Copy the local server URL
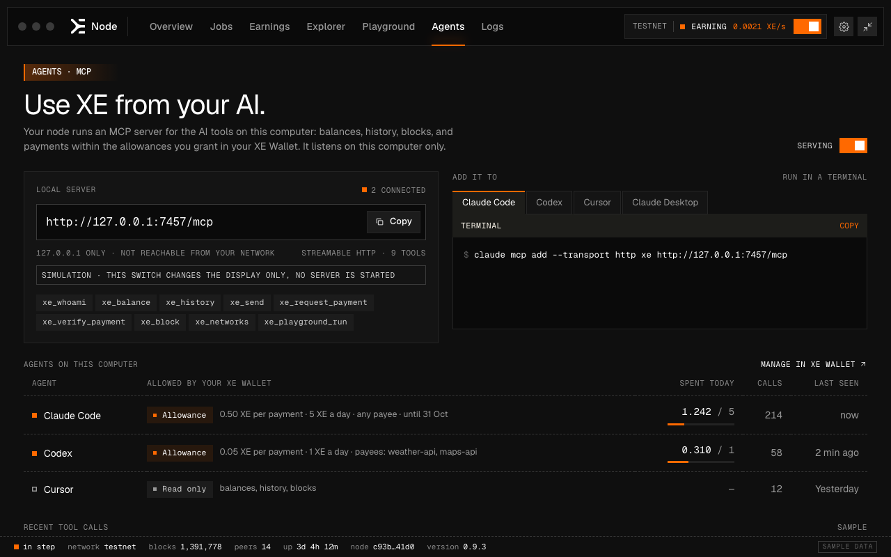The width and height of the screenshot is (891, 557). tap(394, 221)
